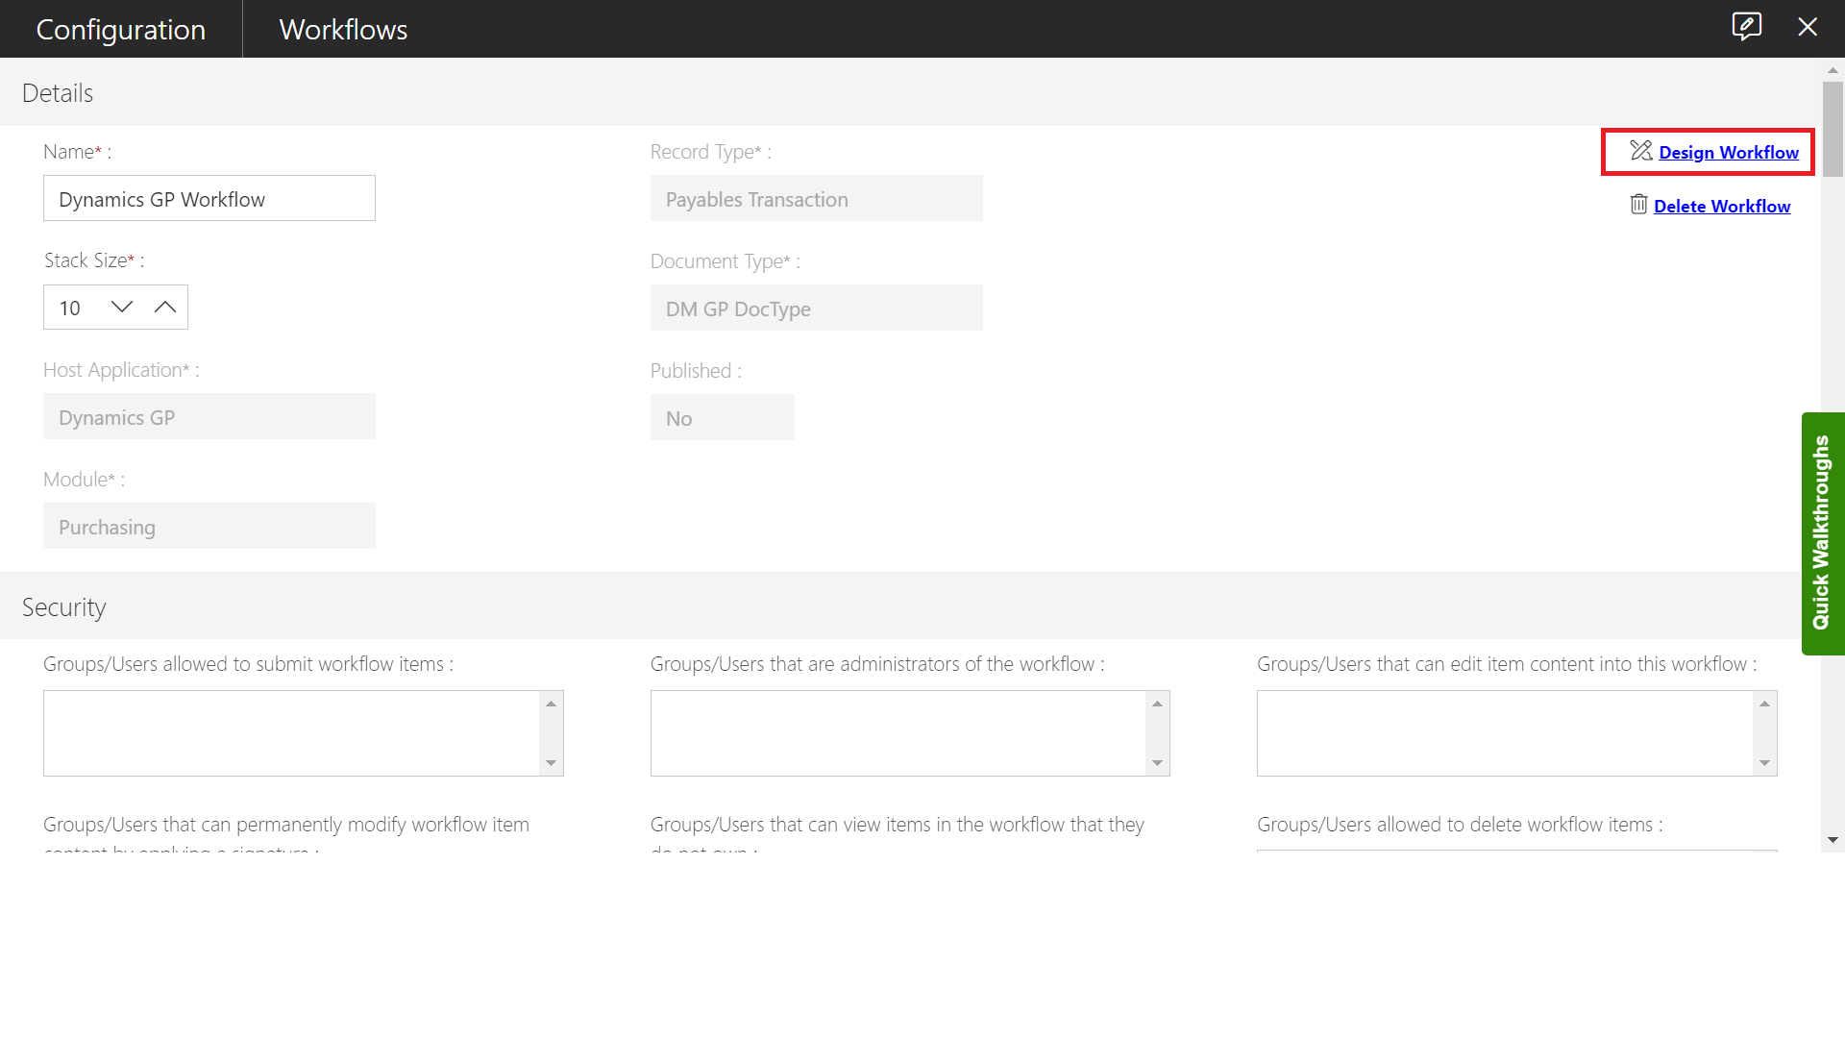
Task: Switch to the Configuration tab
Action: point(120,29)
